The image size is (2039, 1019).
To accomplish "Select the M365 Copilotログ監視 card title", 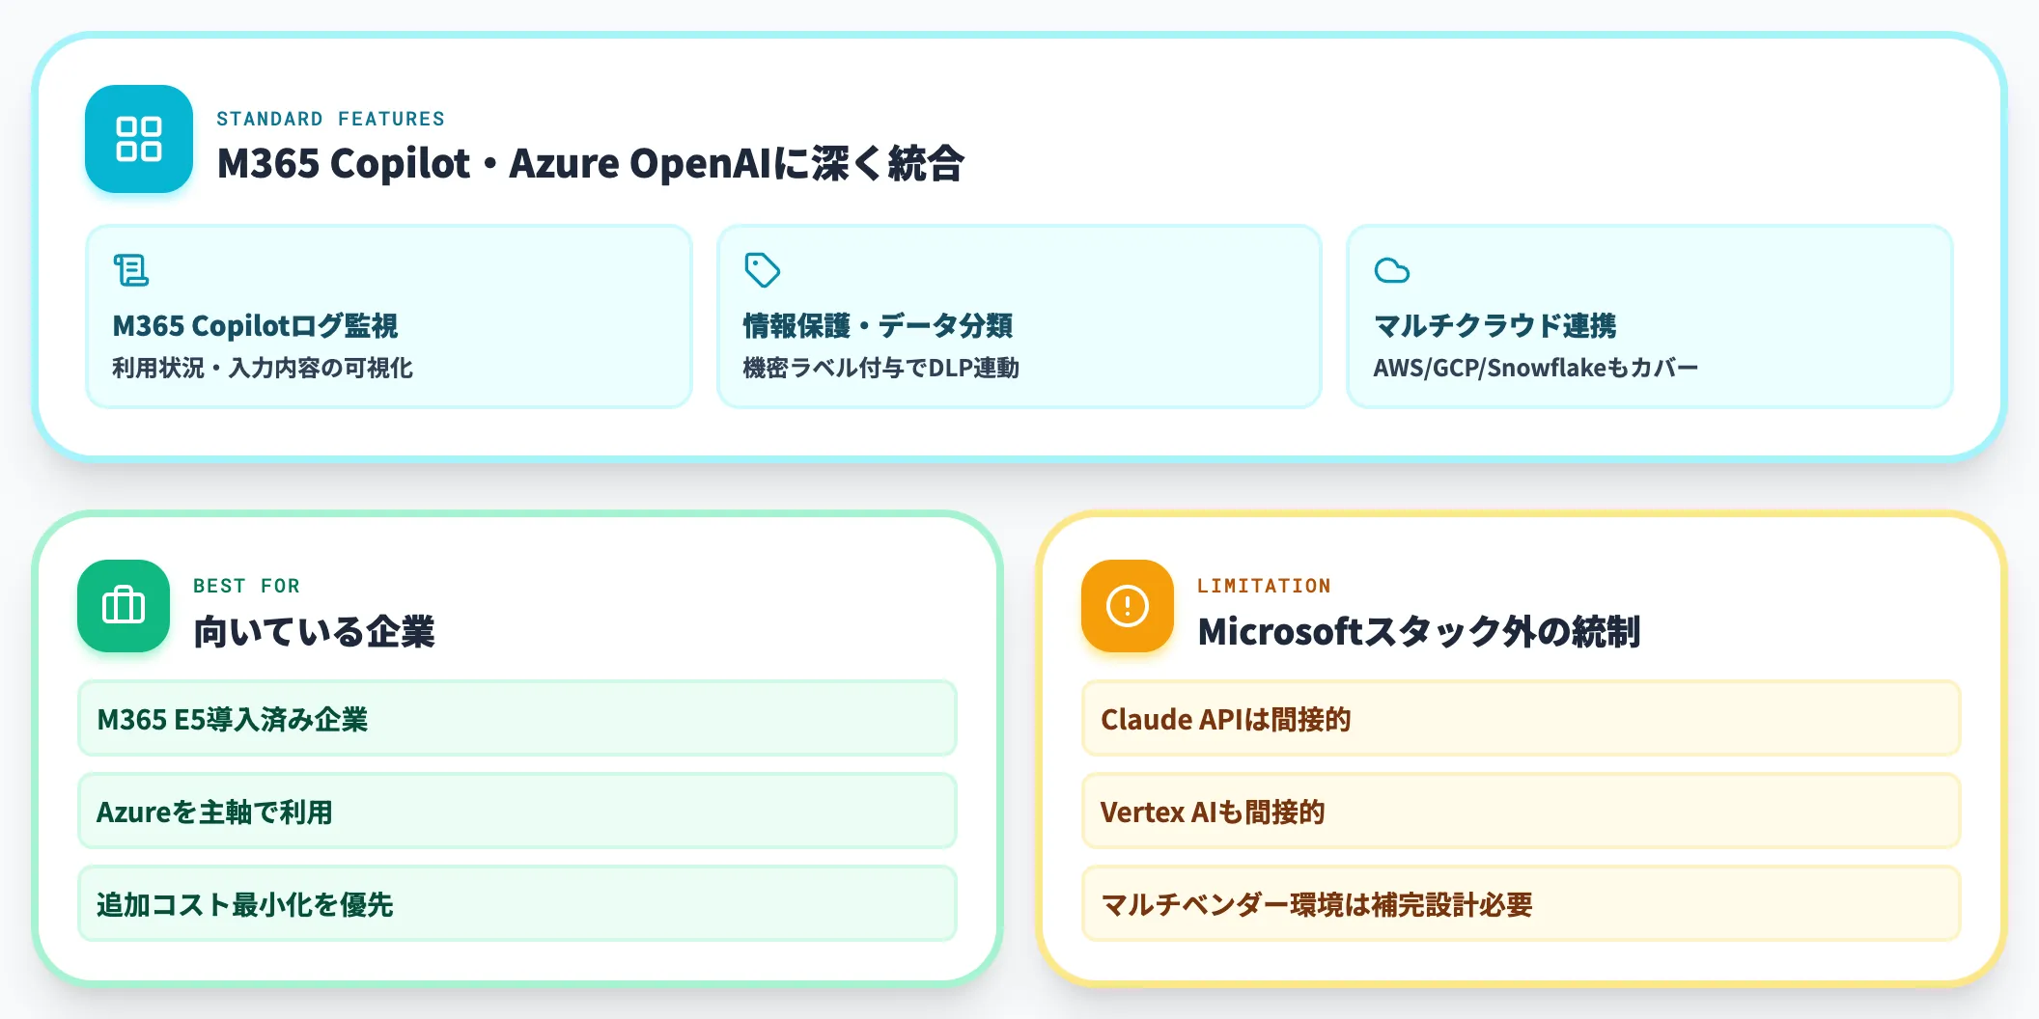I will pos(255,326).
